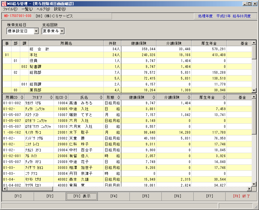Open the 検索支給日 dropdown arrow
Viewport: 259px width, 210px height.
tap(36, 31)
